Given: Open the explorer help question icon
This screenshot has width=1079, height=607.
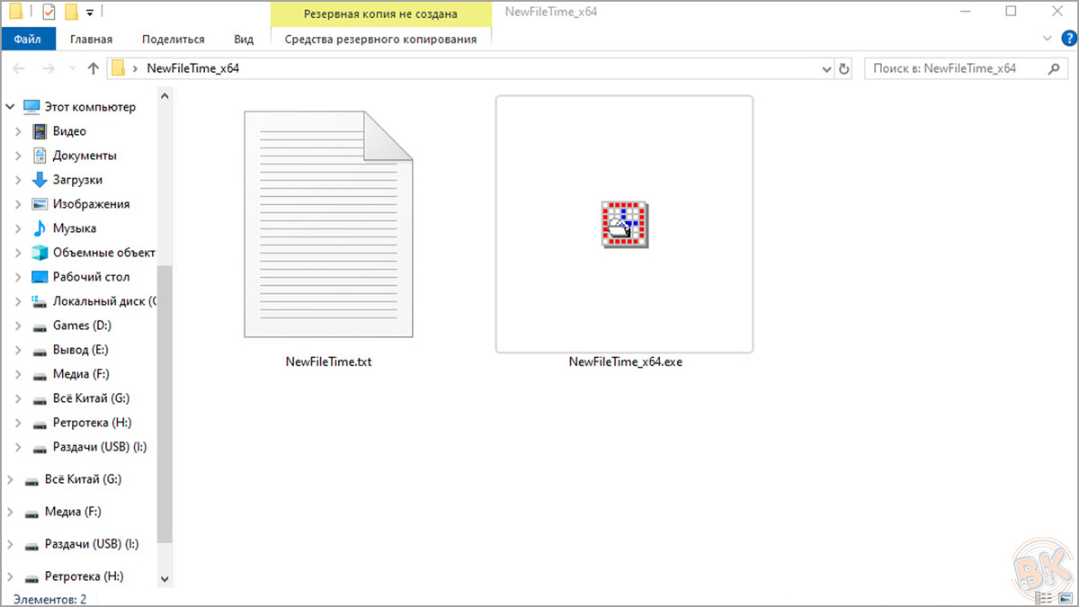Looking at the screenshot, I should click(1068, 39).
